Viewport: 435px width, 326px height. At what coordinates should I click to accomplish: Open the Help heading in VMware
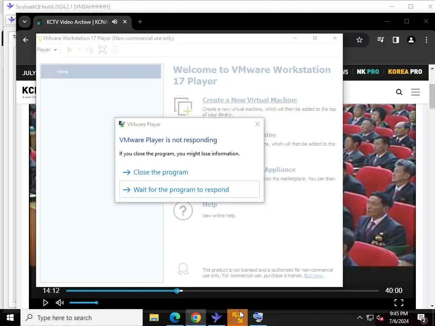coord(209,204)
